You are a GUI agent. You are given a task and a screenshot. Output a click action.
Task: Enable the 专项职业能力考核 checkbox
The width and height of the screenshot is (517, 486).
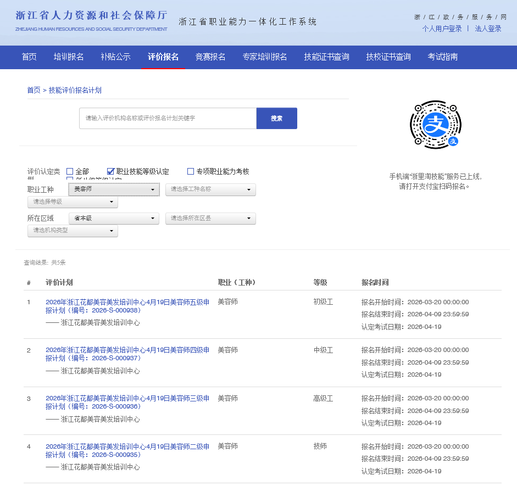tap(190, 171)
